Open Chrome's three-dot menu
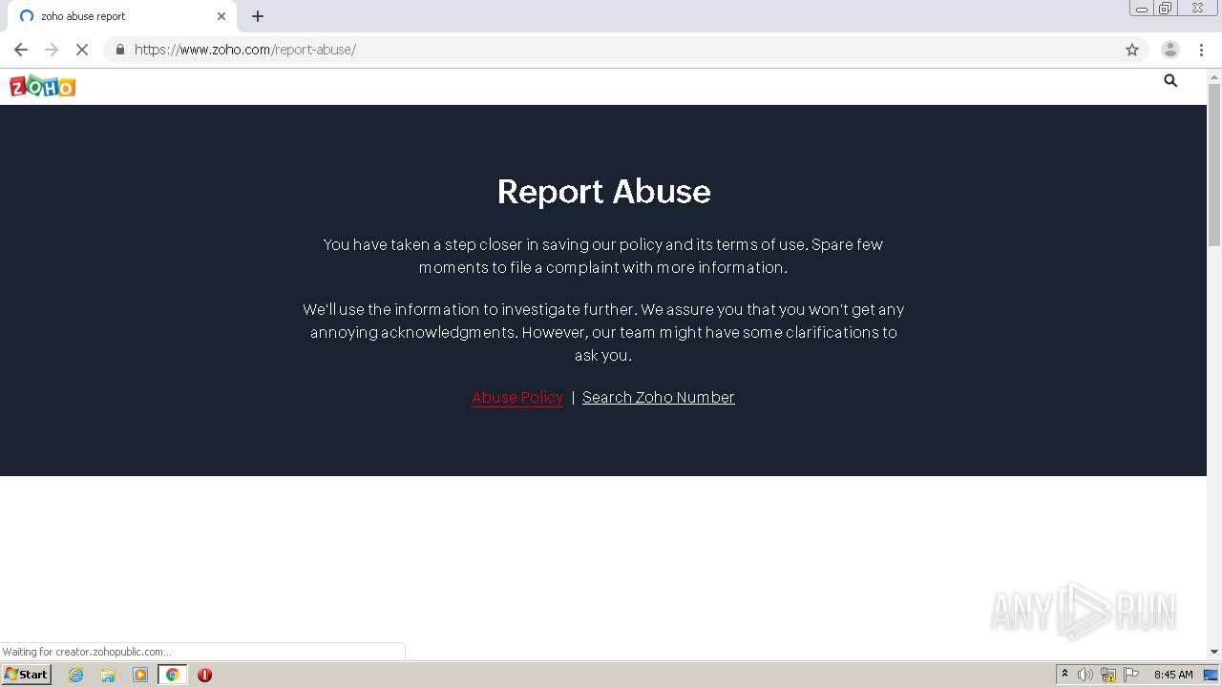This screenshot has height=687, width=1222. point(1201,50)
